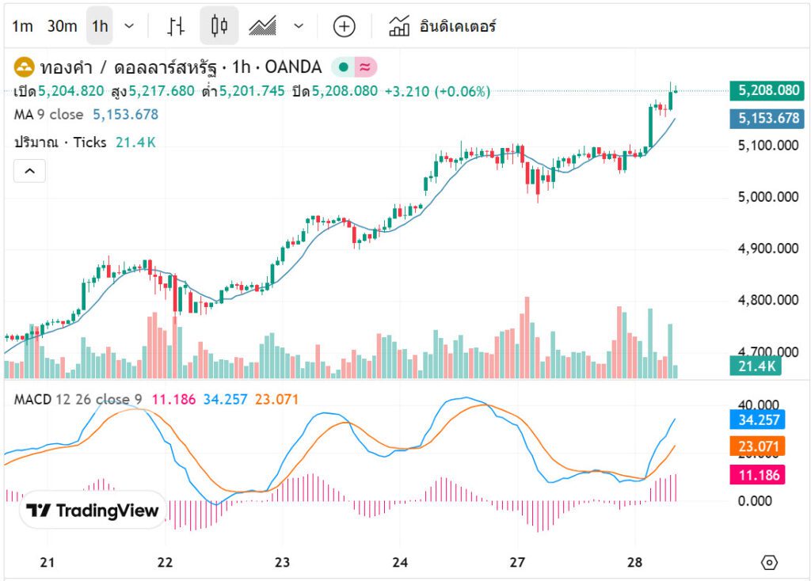Click the plus circle compare symbol icon
The width and height of the screenshot is (811, 581).
tap(344, 26)
